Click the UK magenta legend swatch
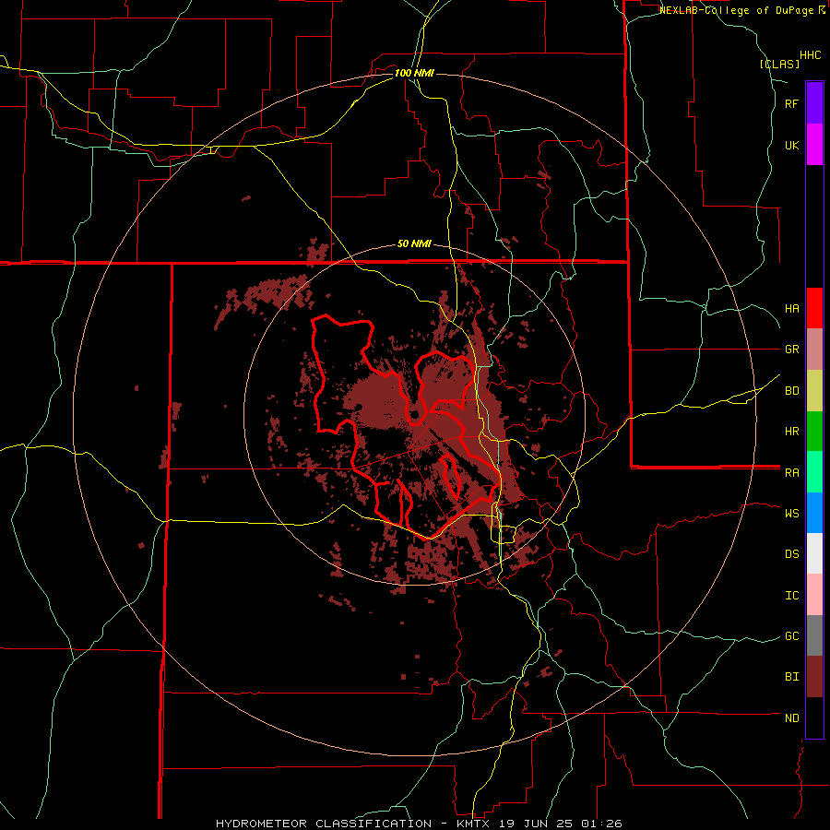The width and height of the screenshot is (830, 830). pos(814,145)
